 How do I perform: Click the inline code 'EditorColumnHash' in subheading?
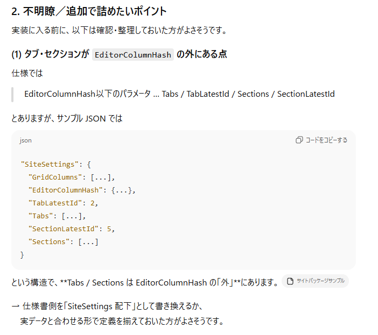coord(133,55)
